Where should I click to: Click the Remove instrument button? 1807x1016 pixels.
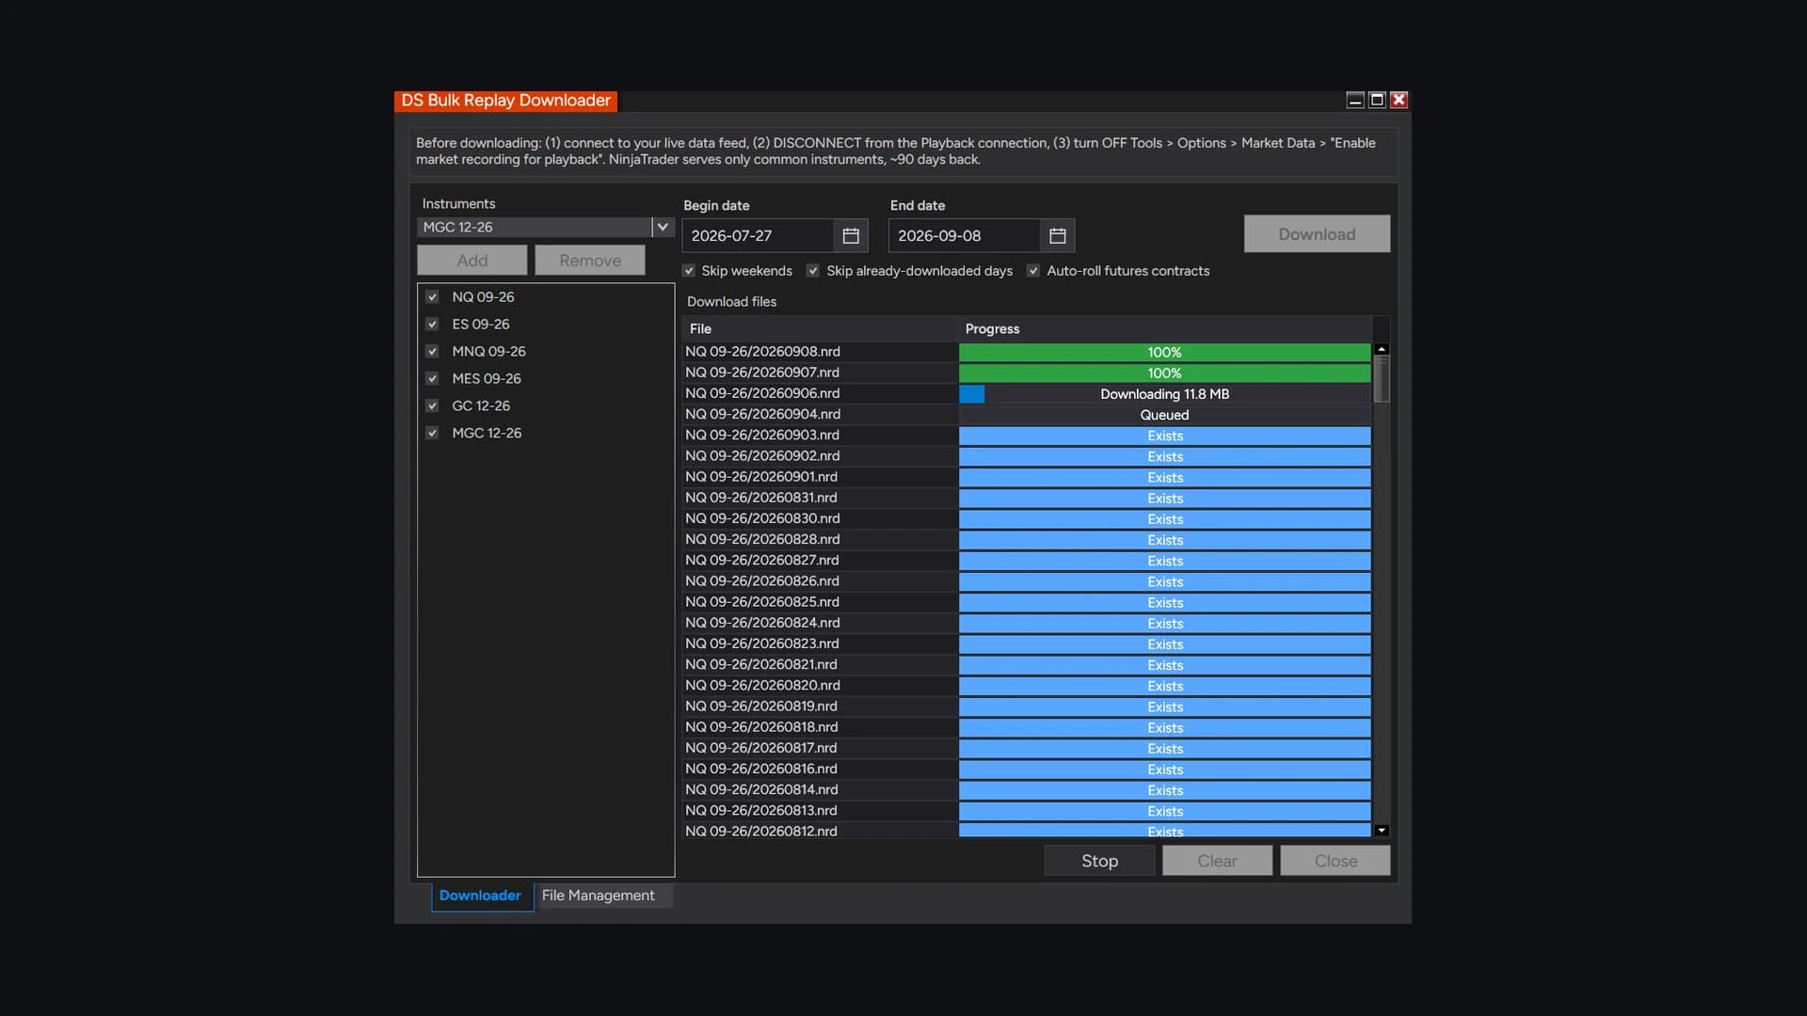[x=590, y=261]
